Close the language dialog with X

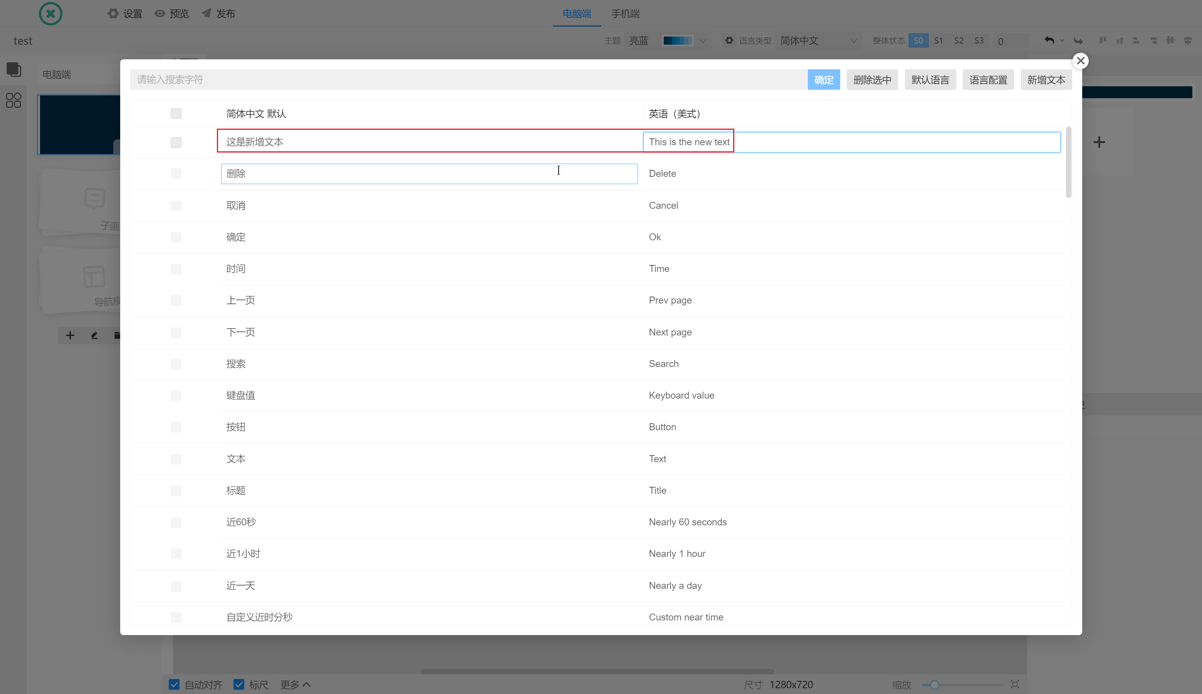1080,60
